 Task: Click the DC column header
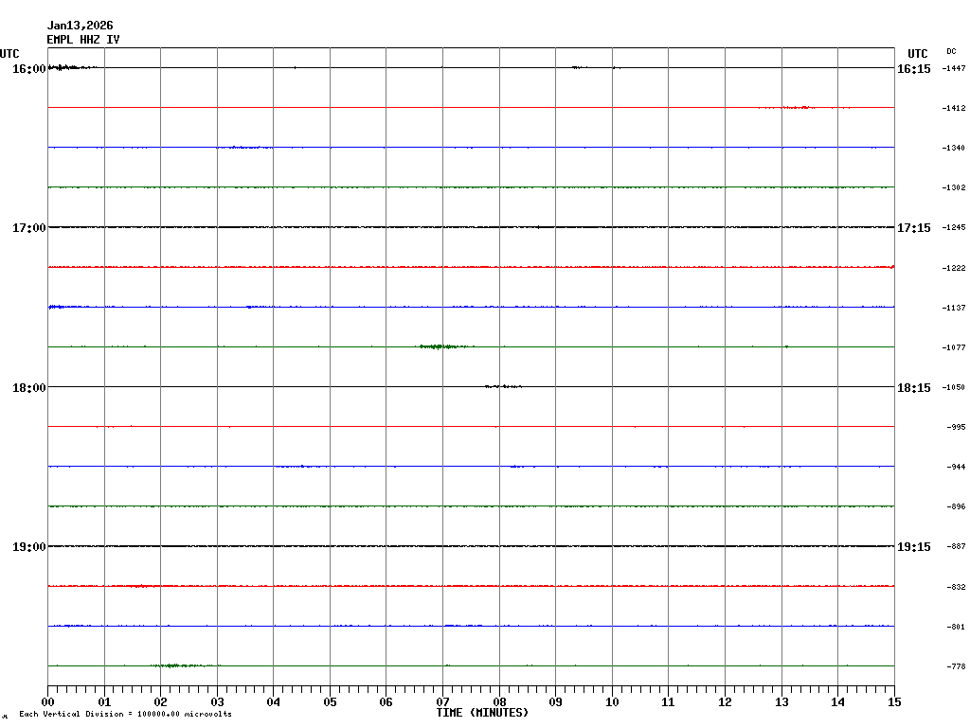pyautogui.click(x=951, y=51)
